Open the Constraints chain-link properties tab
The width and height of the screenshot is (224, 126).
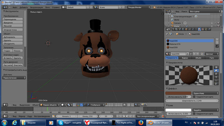coord(190,29)
